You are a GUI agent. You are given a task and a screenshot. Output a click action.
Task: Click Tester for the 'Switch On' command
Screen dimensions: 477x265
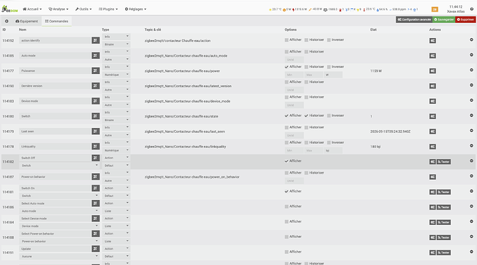coord(444,192)
